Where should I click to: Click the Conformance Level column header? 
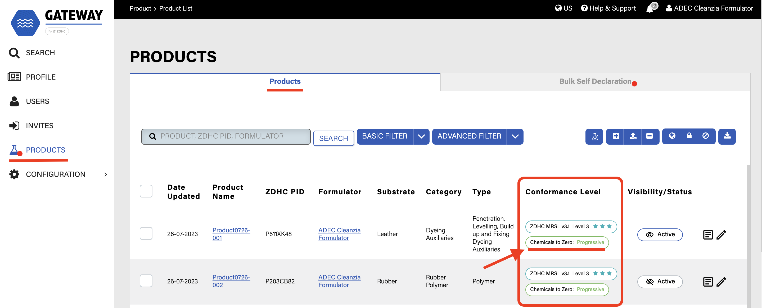tap(563, 192)
